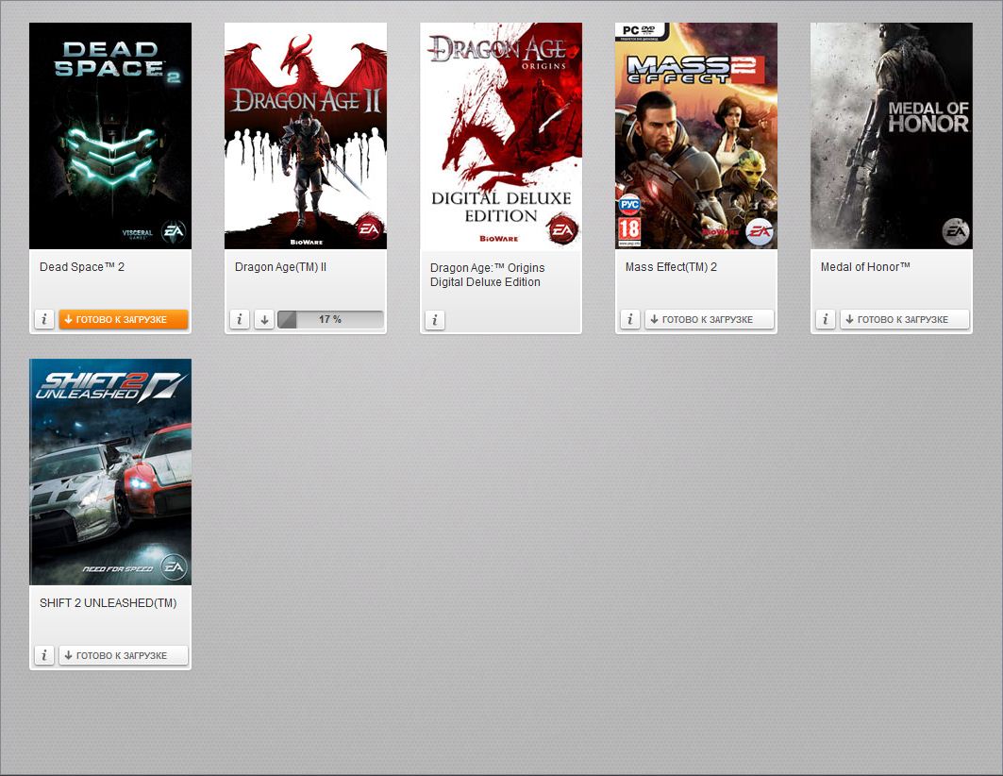The height and width of the screenshot is (776, 1003).
Task: Open info for Dead Space 2
Action: (44, 319)
